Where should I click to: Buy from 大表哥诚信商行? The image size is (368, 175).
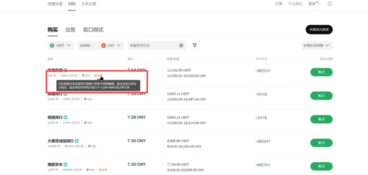point(321,143)
